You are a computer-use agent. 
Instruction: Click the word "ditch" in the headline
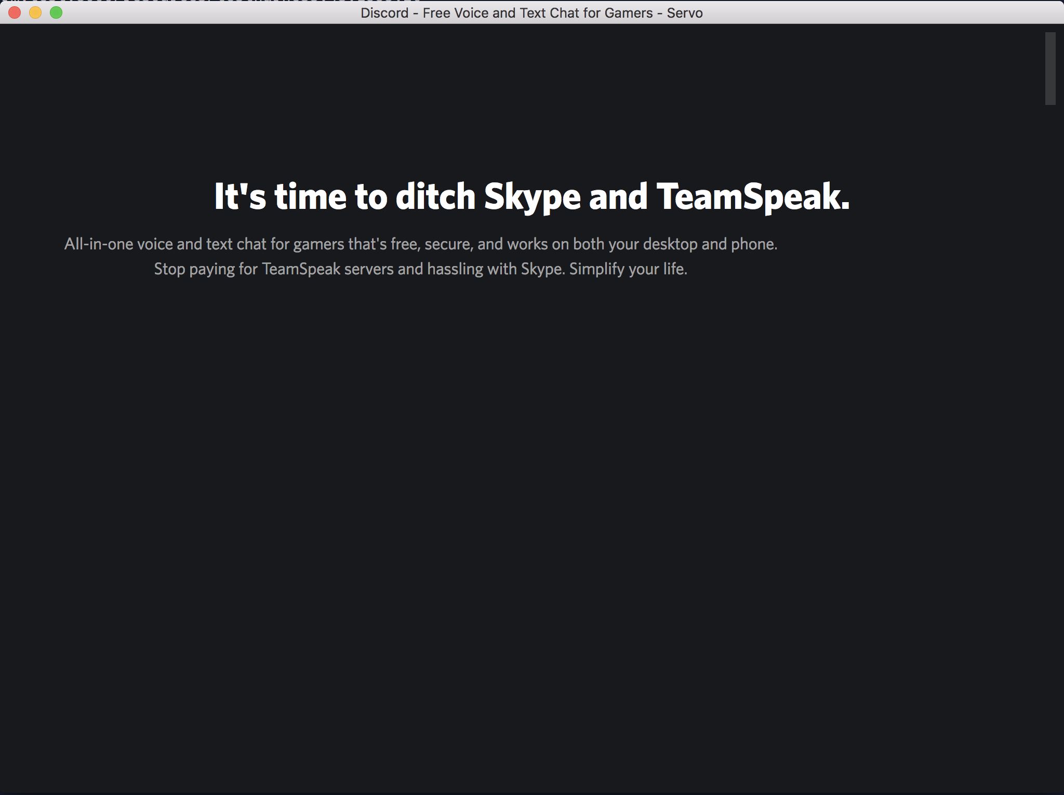click(x=435, y=197)
